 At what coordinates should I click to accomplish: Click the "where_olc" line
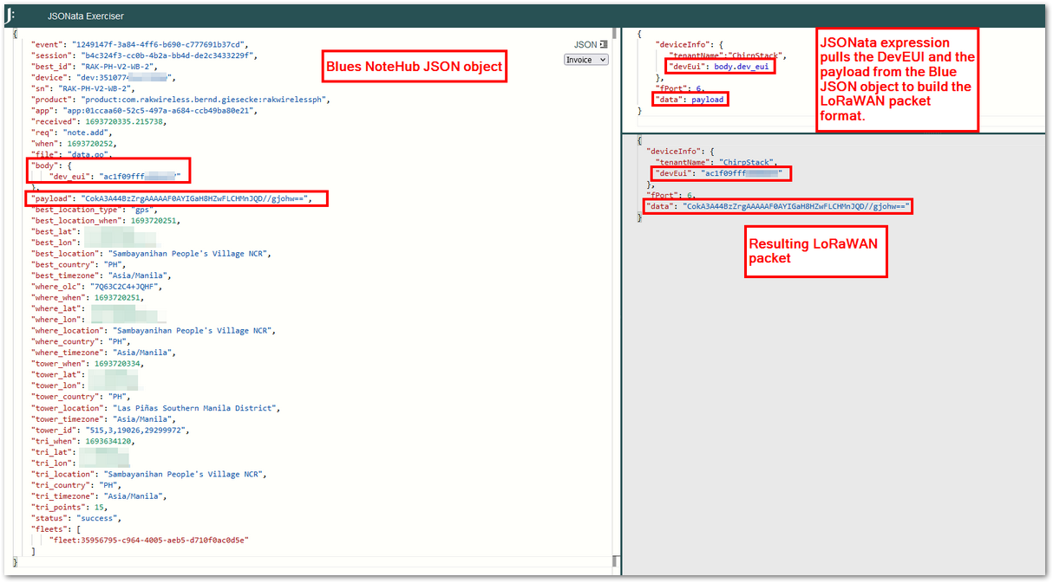coord(96,286)
